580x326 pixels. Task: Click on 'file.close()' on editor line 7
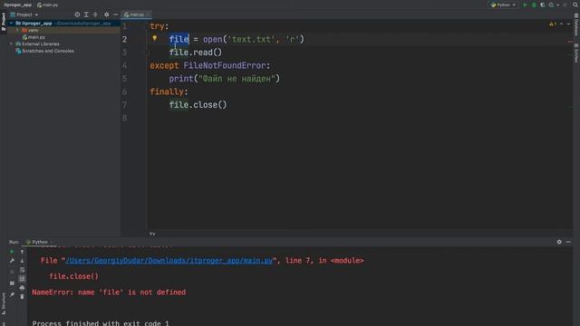point(198,105)
